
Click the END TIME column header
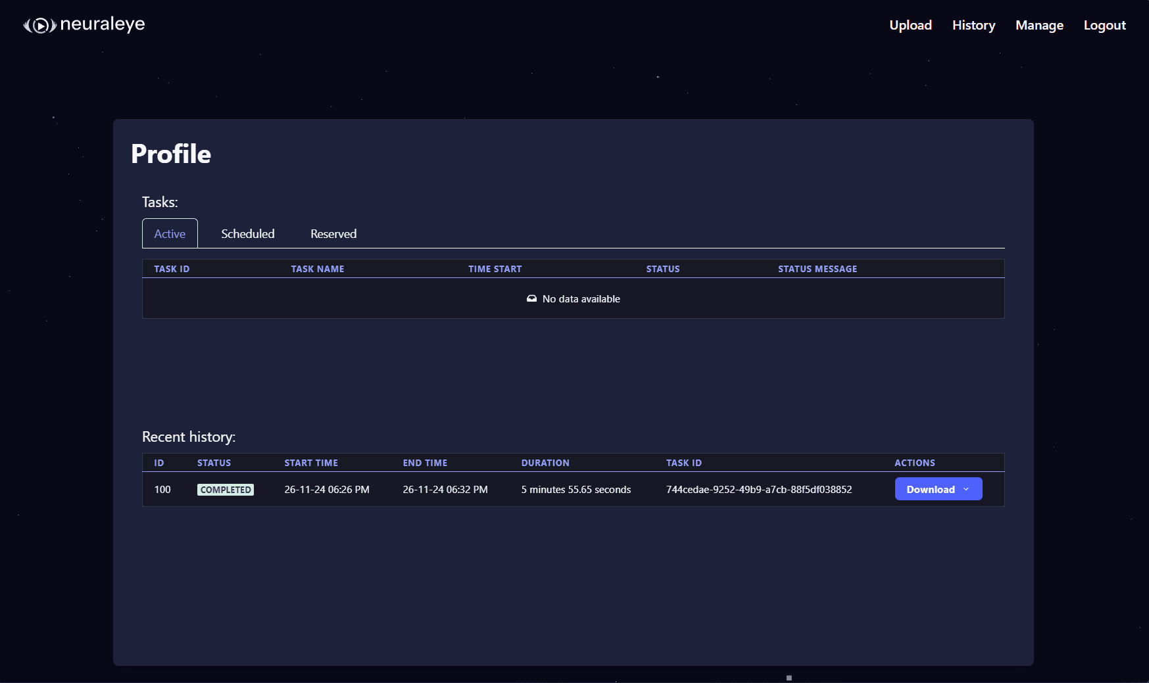point(425,463)
